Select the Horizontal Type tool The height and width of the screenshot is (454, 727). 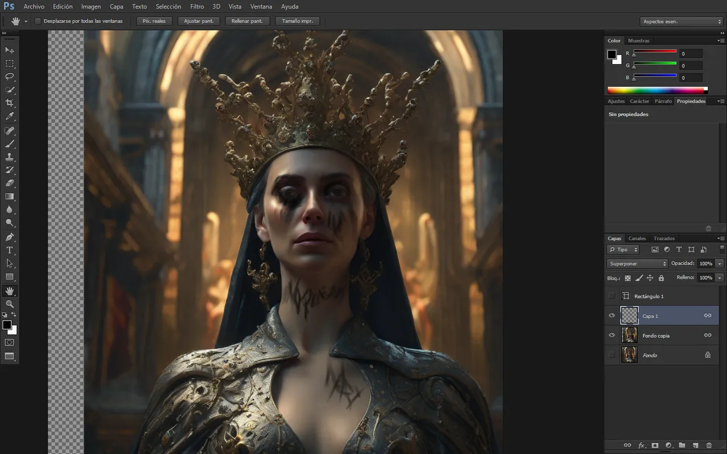pos(10,250)
